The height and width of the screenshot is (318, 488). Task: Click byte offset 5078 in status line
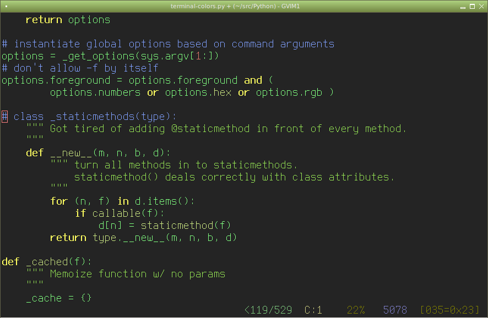tap(395, 310)
